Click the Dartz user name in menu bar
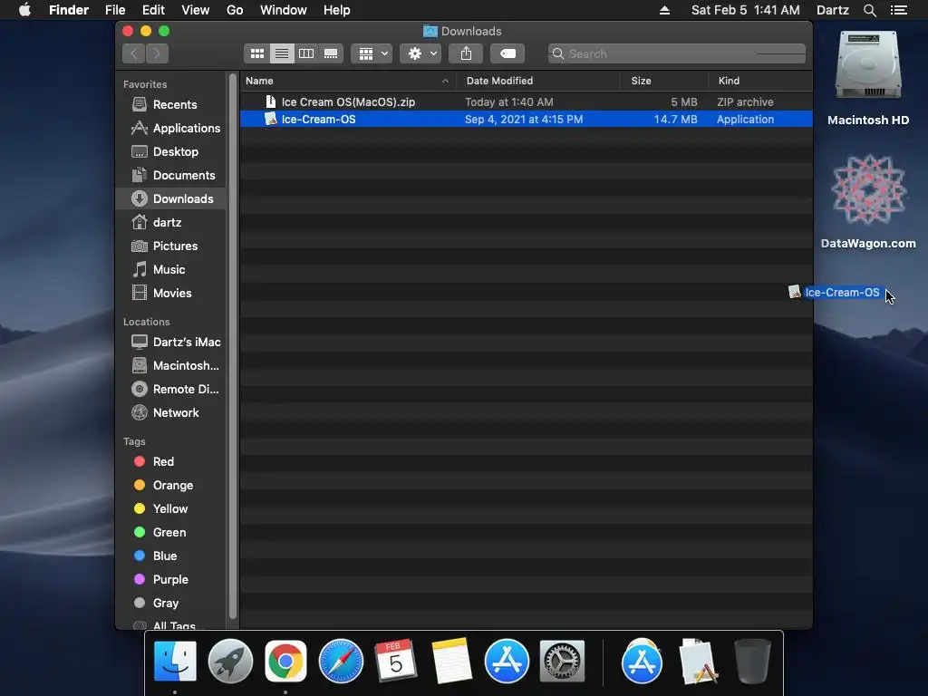Viewport: 928px width, 696px height. pyautogui.click(x=833, y=10)
